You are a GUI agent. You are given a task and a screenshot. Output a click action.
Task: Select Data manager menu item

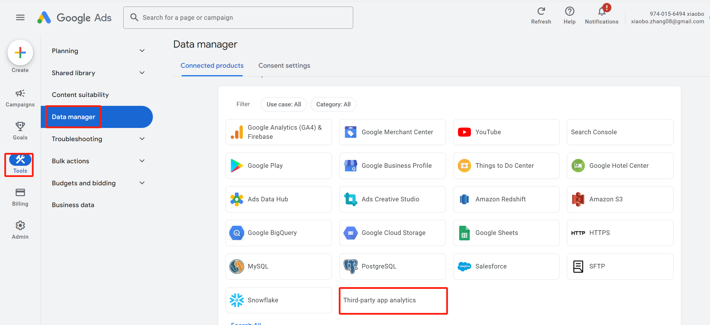[97, 117]
